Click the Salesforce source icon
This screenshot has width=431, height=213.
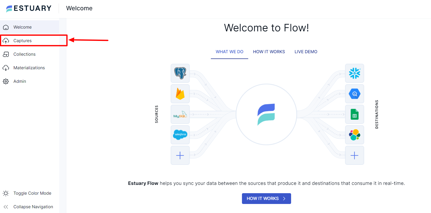tap(180, 135)
